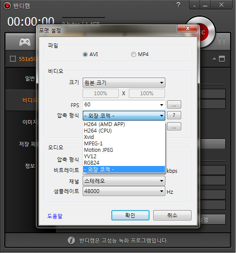
Task: Click the pause button icon in Bandicam window
Action: point(222,41)
